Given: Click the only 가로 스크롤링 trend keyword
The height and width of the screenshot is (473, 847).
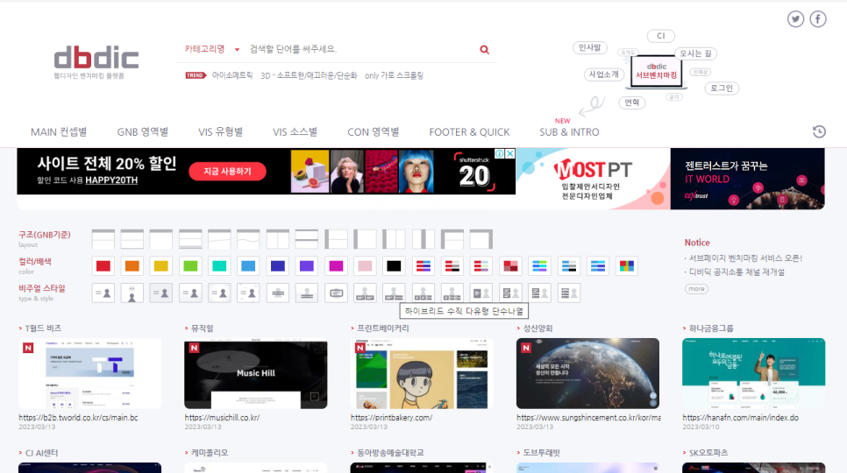Looking at the screenshot, I should click(395, 75).
